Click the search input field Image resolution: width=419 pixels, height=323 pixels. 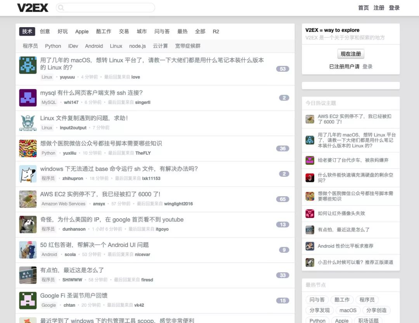pyautogui.click(x=105, y=7)
